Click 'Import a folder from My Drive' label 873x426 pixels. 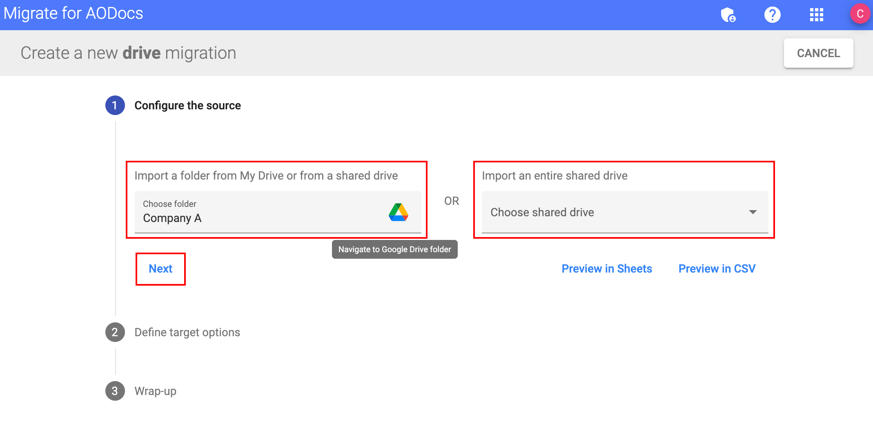pos(266,175)
